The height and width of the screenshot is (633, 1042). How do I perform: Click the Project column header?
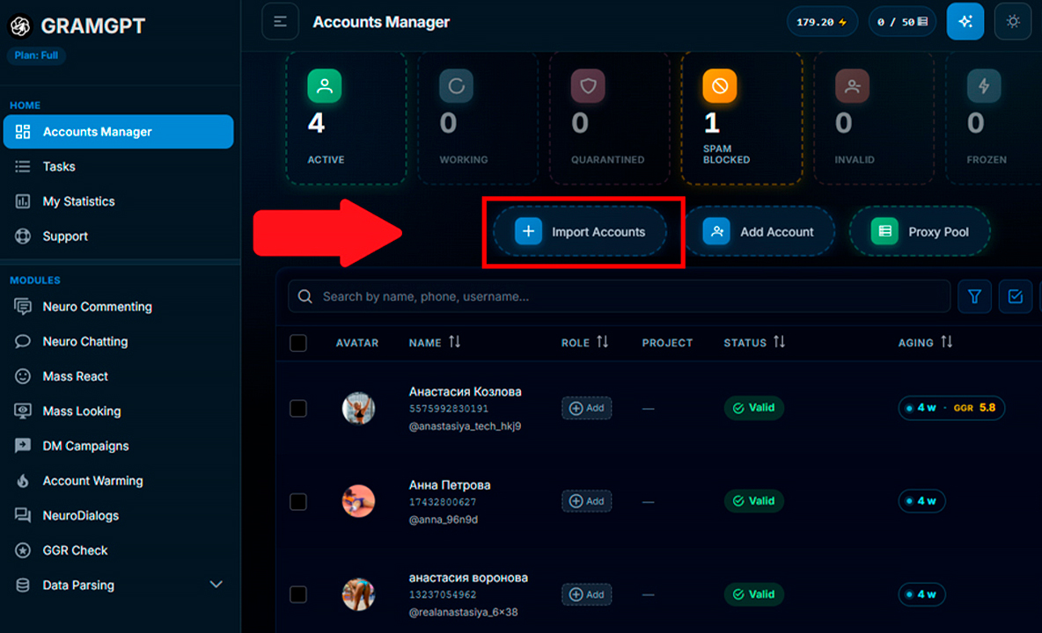[667, 343]
